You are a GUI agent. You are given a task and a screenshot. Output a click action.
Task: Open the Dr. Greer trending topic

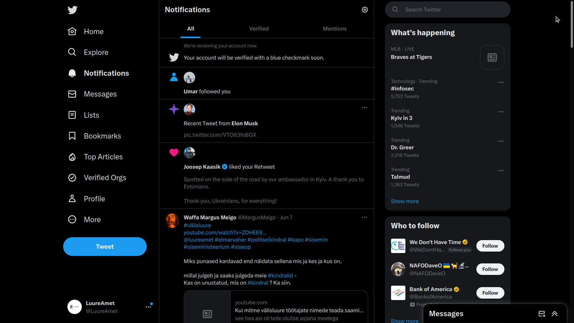(x=402, y=148)
